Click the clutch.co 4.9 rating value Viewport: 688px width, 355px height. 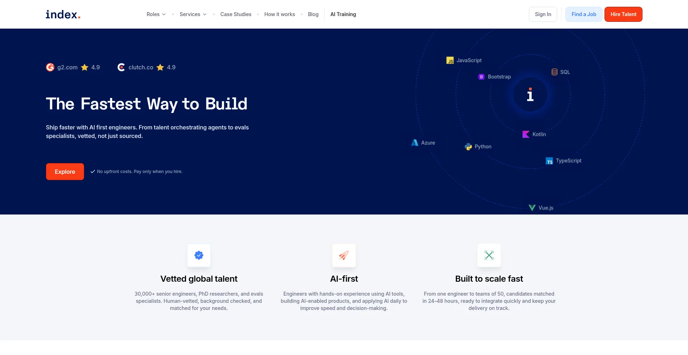pos(171,67)
